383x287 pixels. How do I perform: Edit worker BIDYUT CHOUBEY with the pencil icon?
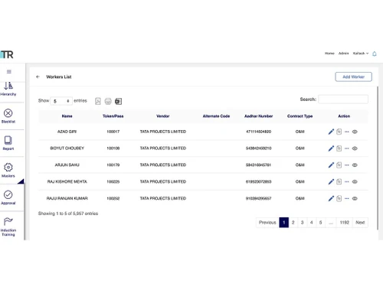pos(331,148)
